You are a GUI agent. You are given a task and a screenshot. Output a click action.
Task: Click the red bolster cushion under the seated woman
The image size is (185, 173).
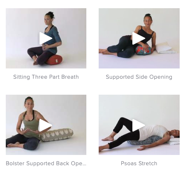pos(54,59)
